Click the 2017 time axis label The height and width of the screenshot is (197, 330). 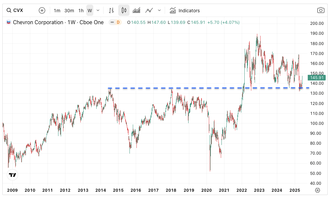153,190
